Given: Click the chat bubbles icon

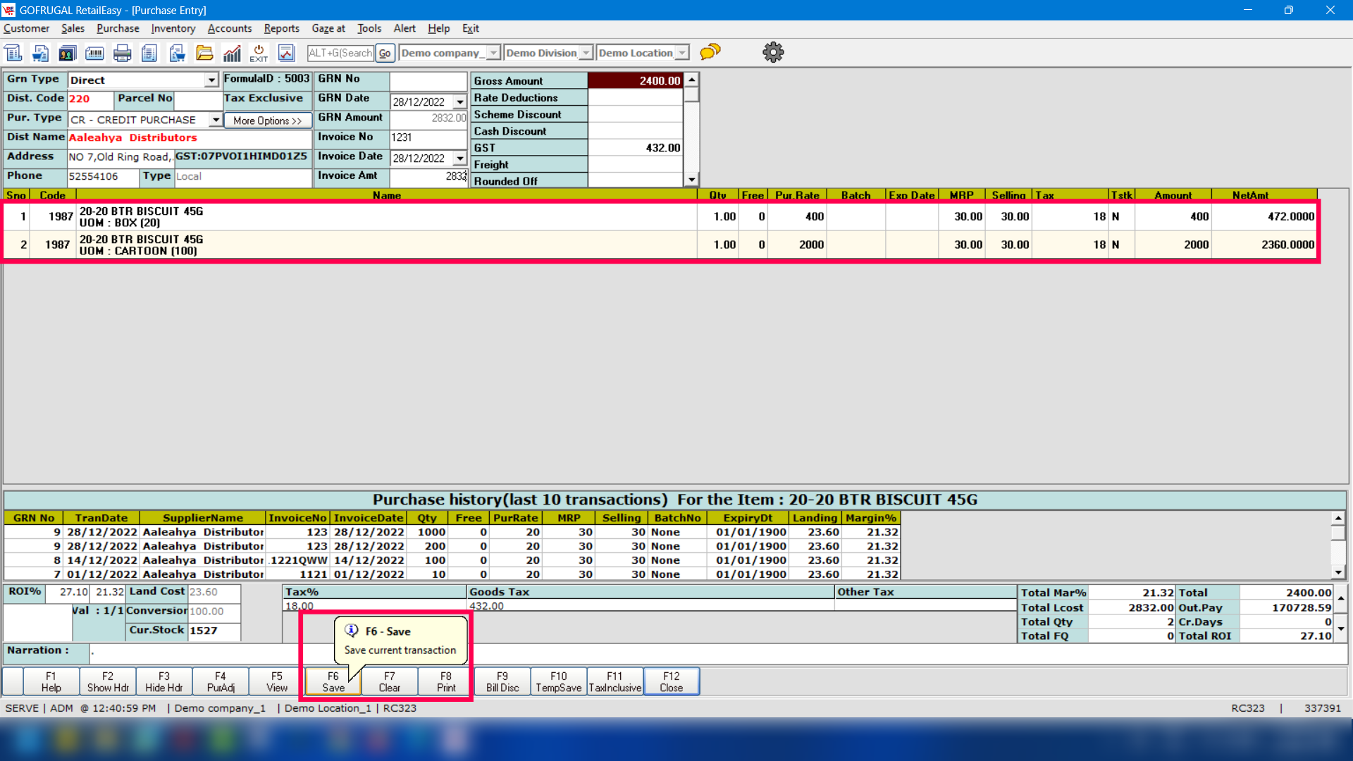Looking at the screenshot, I should point(710,52).
